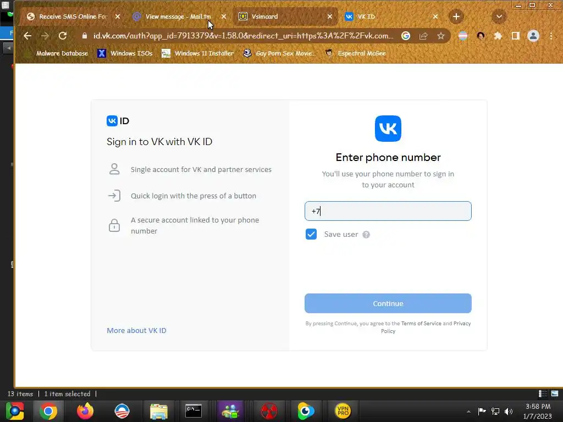Viewport: 563px width, 422px height.
Task: Click the large VK logo icon
Action: [388, 129]
